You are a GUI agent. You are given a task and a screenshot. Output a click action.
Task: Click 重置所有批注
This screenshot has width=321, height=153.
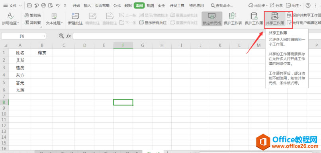click(x=184, y=23)
